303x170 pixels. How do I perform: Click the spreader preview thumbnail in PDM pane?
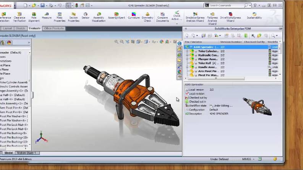[x=257, y=107]
